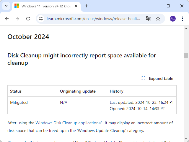
Task: Open Chrome's three-dot menu
Action: tap(182, 19)
